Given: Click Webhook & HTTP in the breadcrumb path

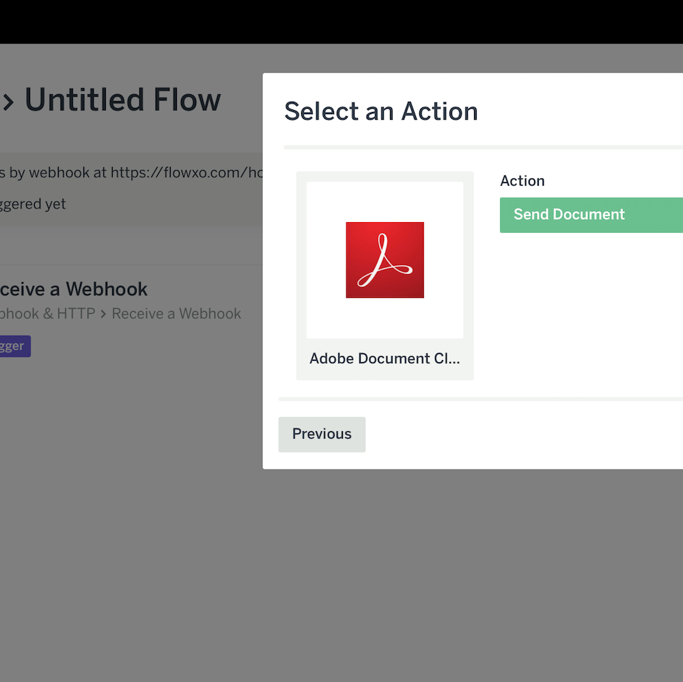Looking at the screenshot, I should point(48,314).
